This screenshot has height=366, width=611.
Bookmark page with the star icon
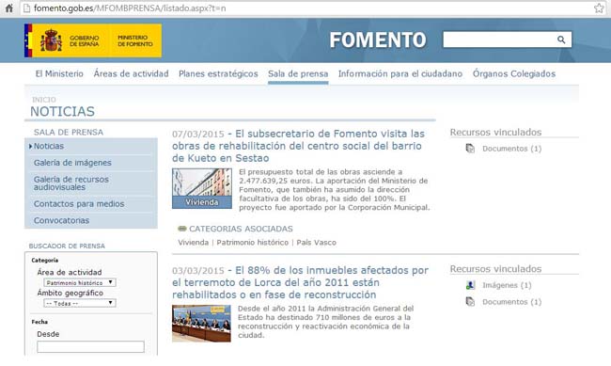[x=599, y=8]
